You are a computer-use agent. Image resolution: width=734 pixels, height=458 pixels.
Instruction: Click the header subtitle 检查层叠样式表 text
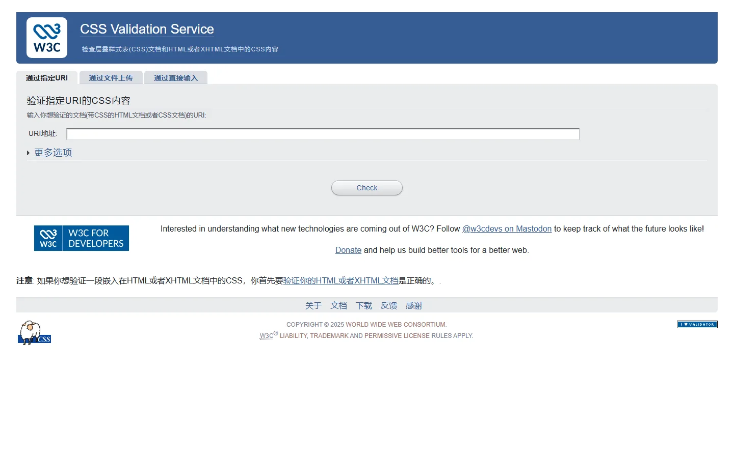(x=180, y=49)
